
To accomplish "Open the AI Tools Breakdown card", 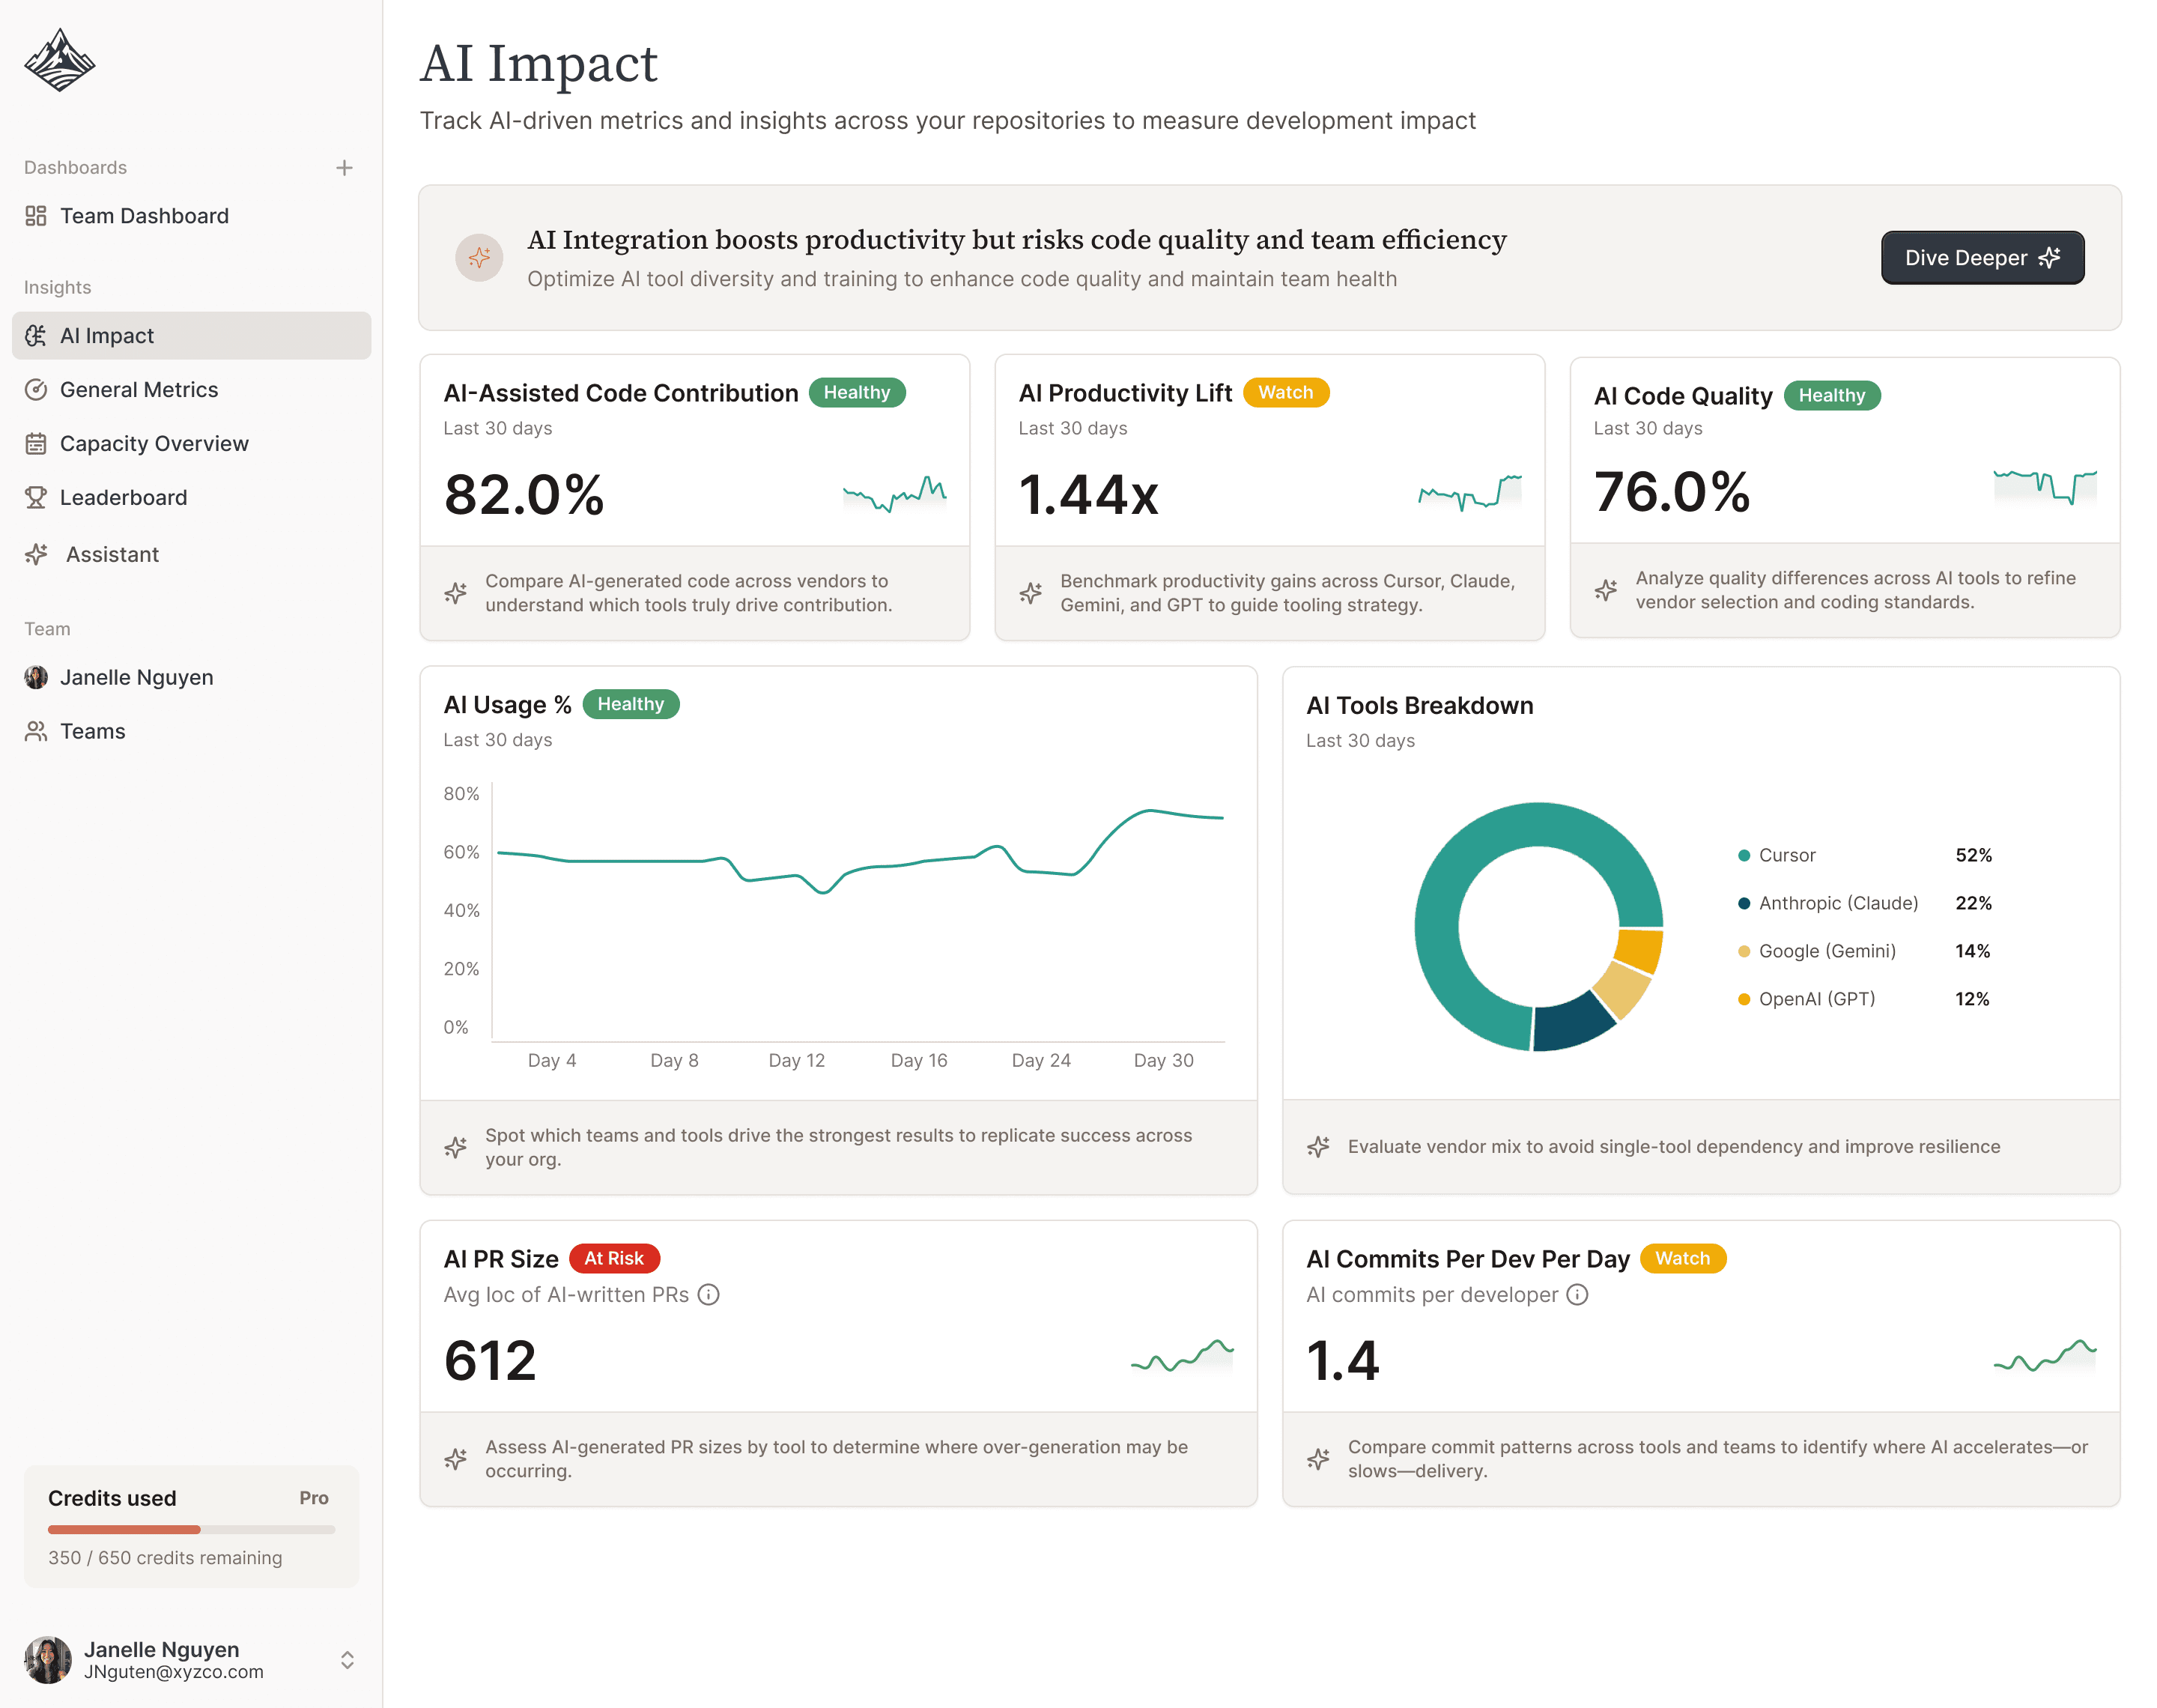I will [1419, 705].
